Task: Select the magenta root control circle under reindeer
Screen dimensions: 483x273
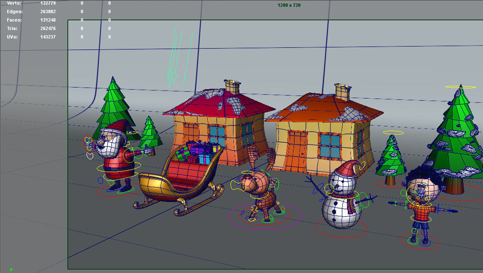Action: (265, 216)
